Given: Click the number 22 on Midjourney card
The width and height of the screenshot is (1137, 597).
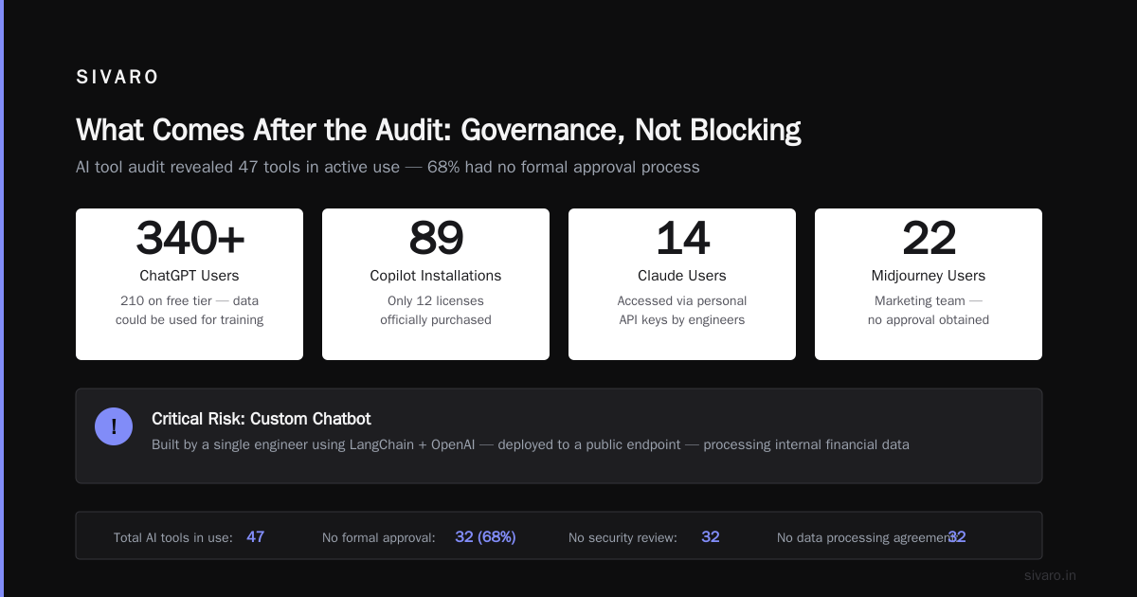Looking at the screenshot, I should 929,238.
